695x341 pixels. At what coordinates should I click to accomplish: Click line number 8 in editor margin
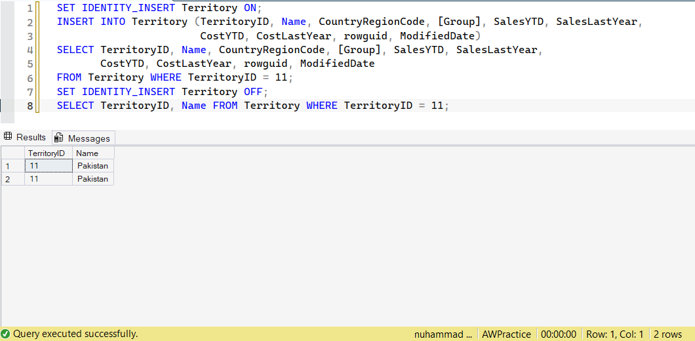pyautogui.click(x=30, y=106)
